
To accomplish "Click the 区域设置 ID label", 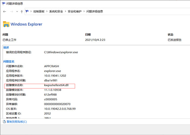I will click(x=14, y=113).
